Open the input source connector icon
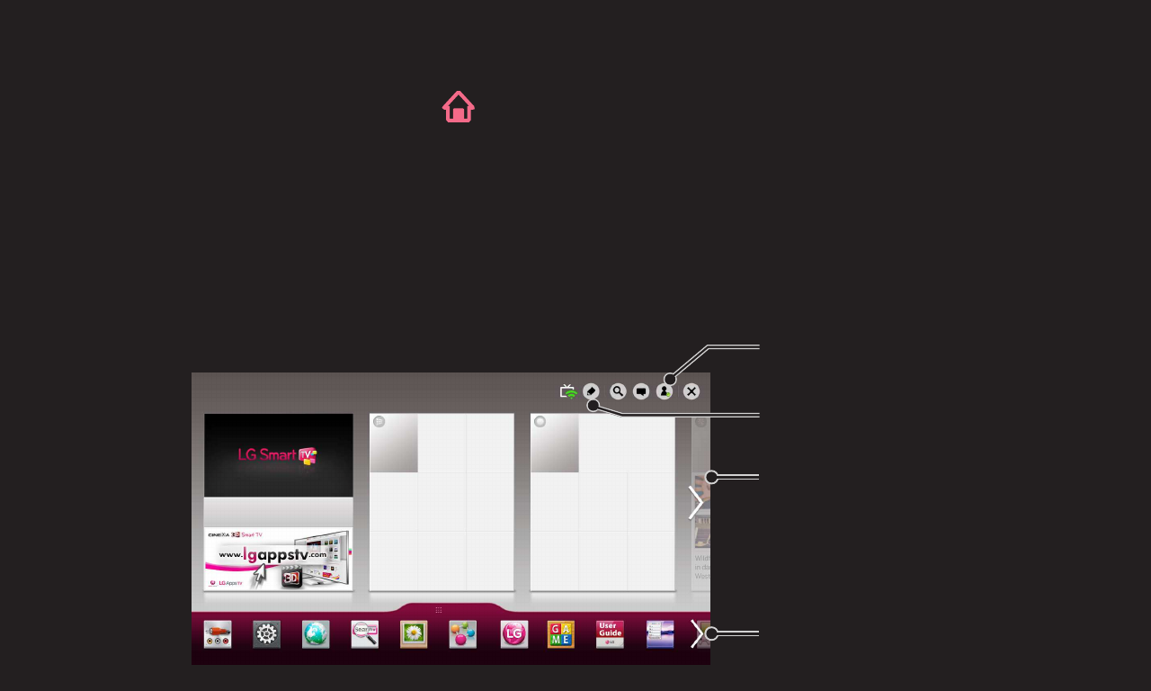The width and height of the screenshot is (1151, 691). [x=218, y=633]
